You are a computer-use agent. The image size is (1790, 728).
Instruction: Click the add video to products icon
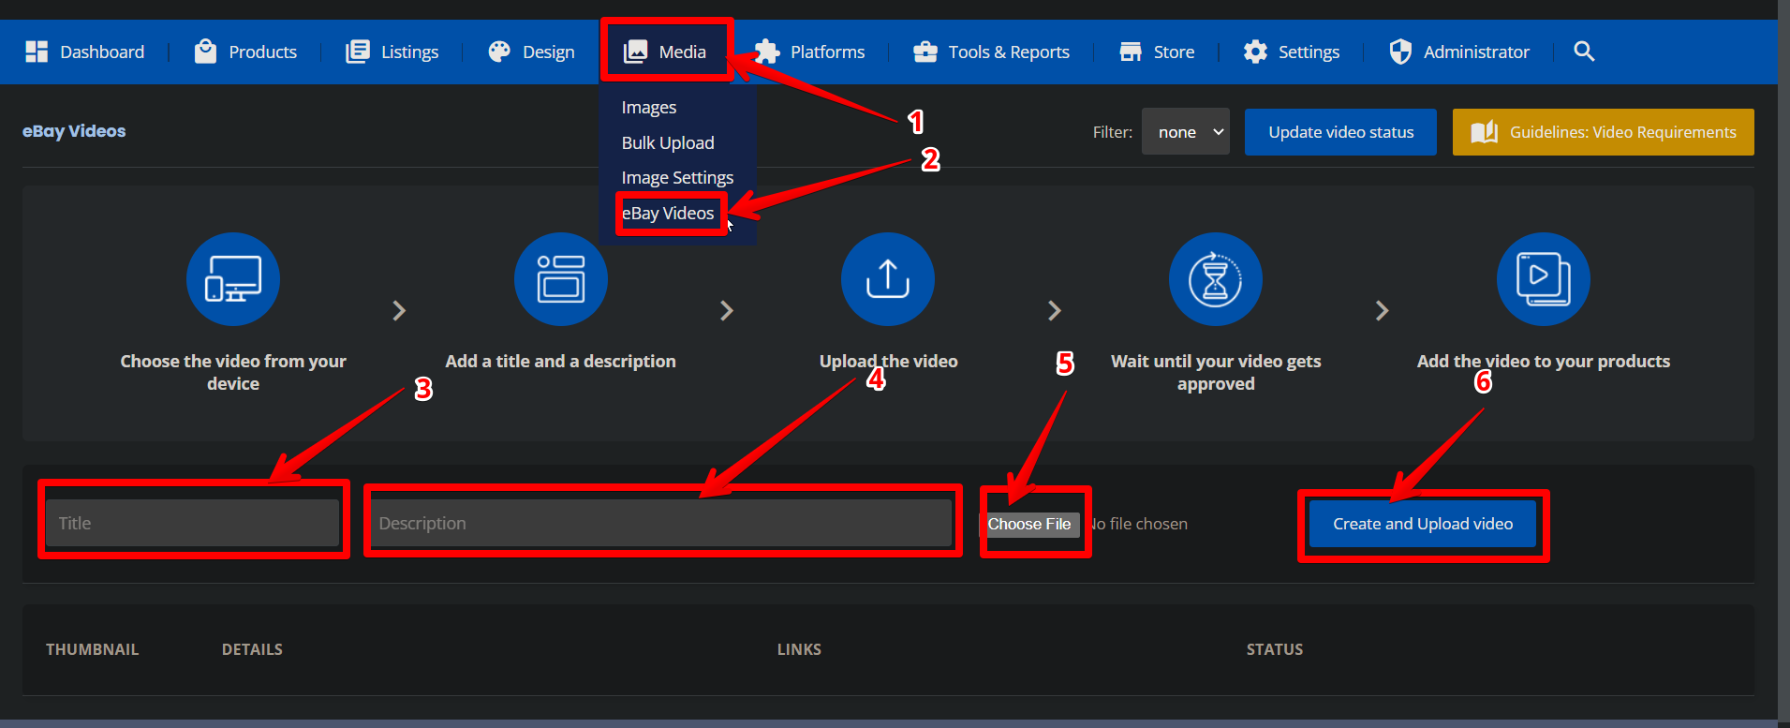point(1544,279)
